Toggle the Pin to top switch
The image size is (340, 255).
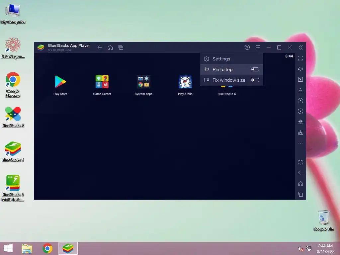pos(255,69)
